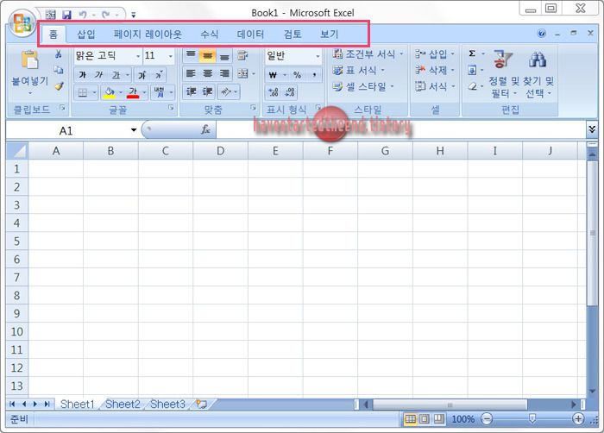604x433 pixels.
Task: Open Conditional Formatting (조건부 서식) menu
Action: (x=368, y=54)
